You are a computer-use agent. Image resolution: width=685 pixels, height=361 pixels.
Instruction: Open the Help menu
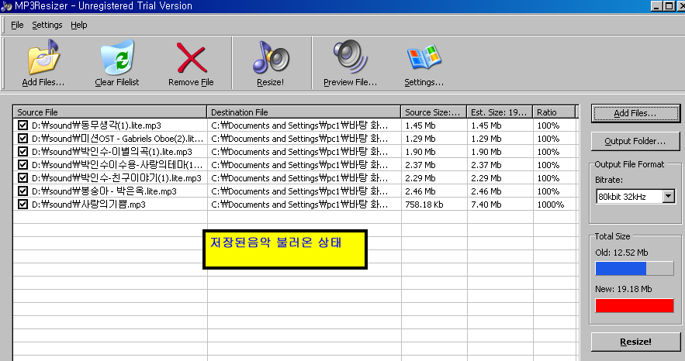pyautogui.click(x=78, y=25)
